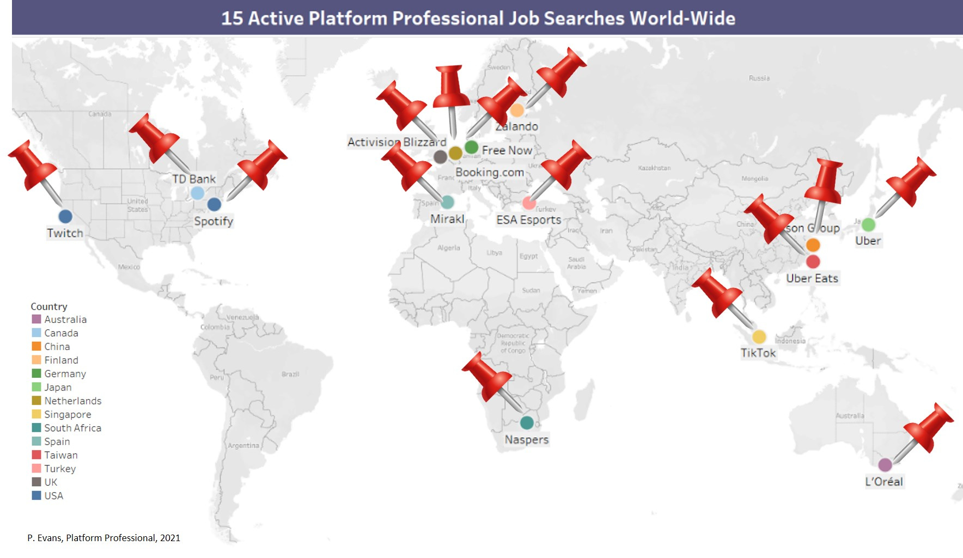This screenshot has height=558, width=963.
Task: Click the Spotify company label
Action: pyautogui.click(x=214, y=221)
